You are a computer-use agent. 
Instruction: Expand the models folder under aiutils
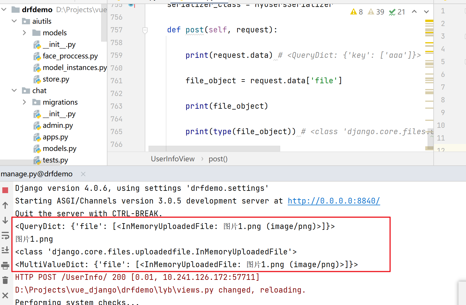tap(25, 33)
